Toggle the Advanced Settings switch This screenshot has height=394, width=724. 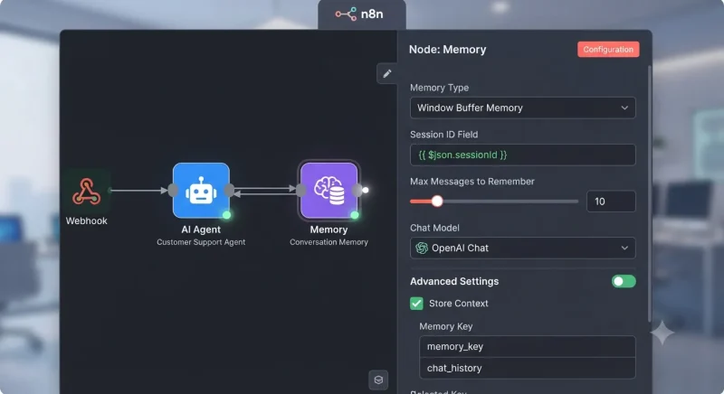[624, 281]
